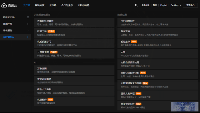Image resolution: width=200 pixels, height=113 pixels.
Task: Expand the 大数据与AI chevron arrow
Action: 28,37
